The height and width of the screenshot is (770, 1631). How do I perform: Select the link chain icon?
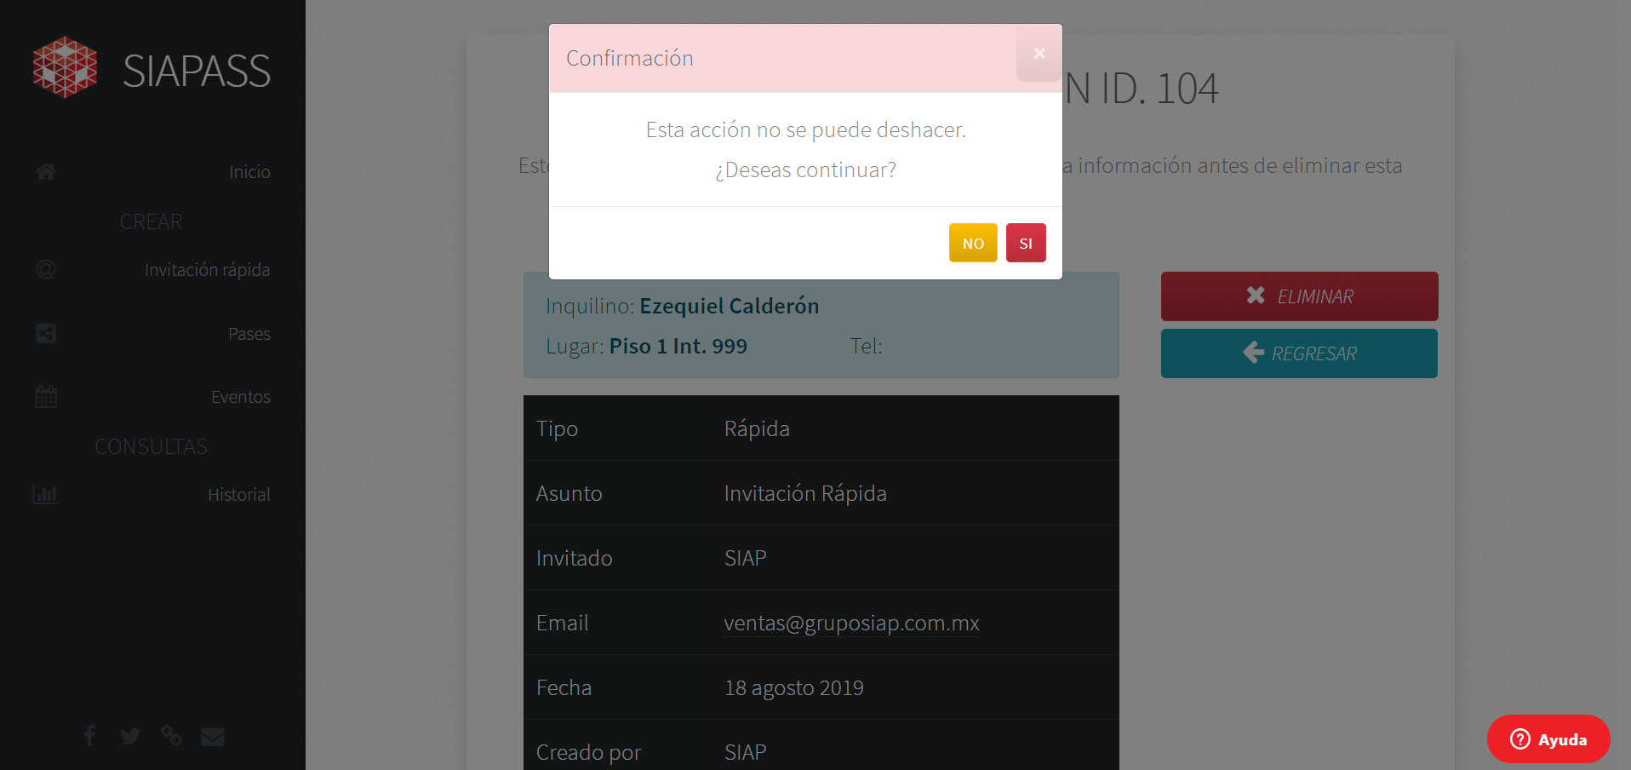pos(172,736)
